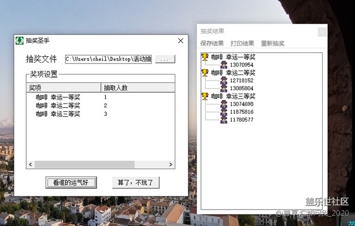Click the person icon beside 13070954

point(224,65)
